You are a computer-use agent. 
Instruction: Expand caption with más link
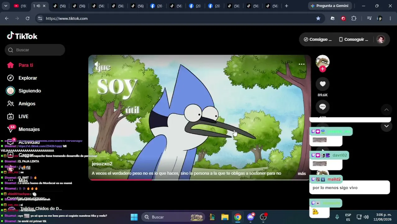[x=302, y=174]
